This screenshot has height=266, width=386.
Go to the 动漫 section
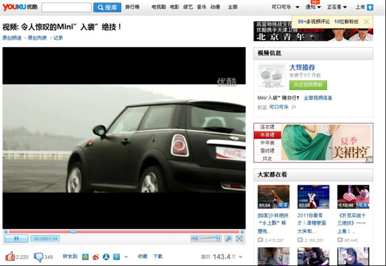(215, 7)
